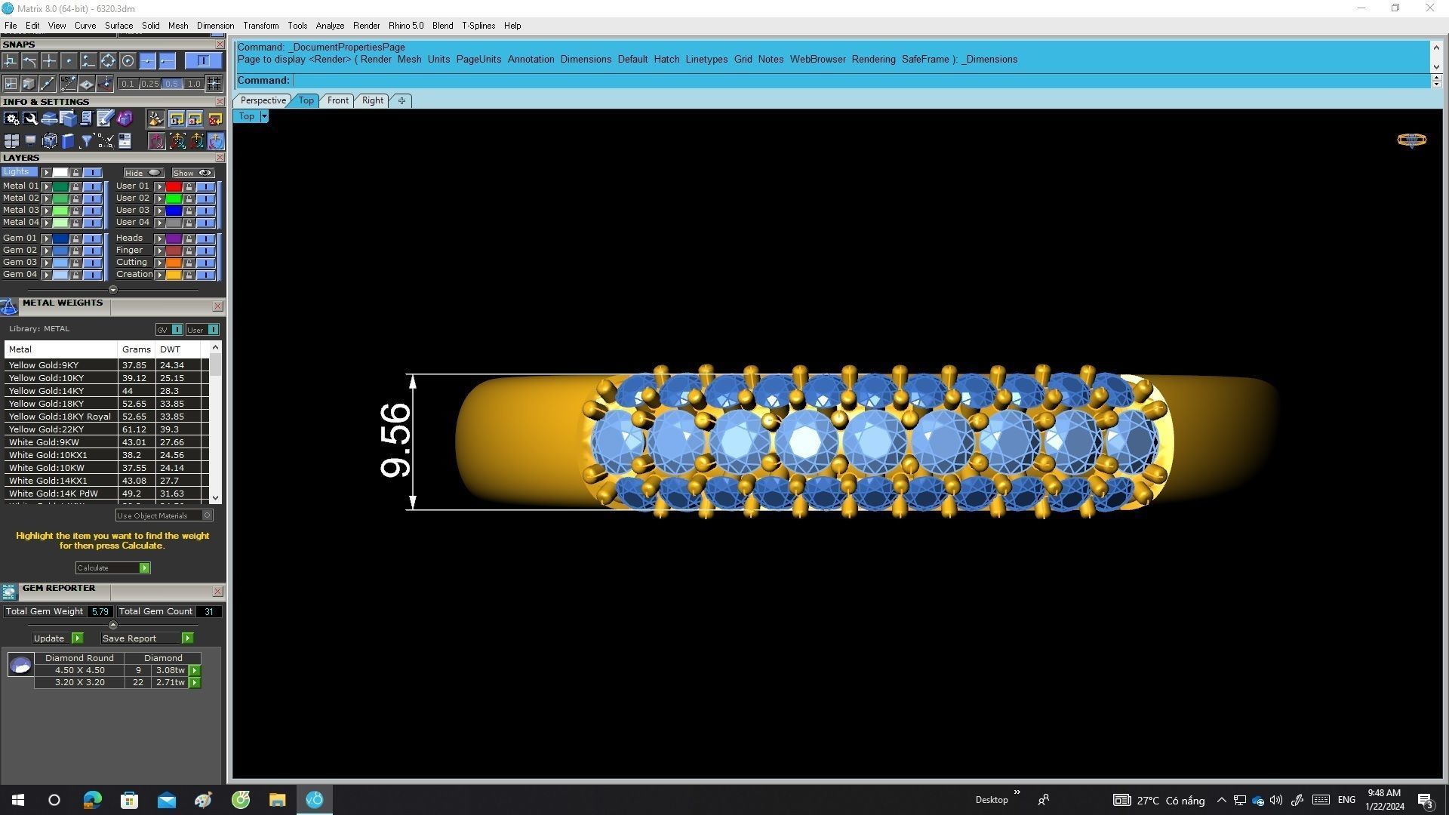Toggle Metal 01 layer on/off switch
This screenshot has width=1449, height=815.
(92, 186)
